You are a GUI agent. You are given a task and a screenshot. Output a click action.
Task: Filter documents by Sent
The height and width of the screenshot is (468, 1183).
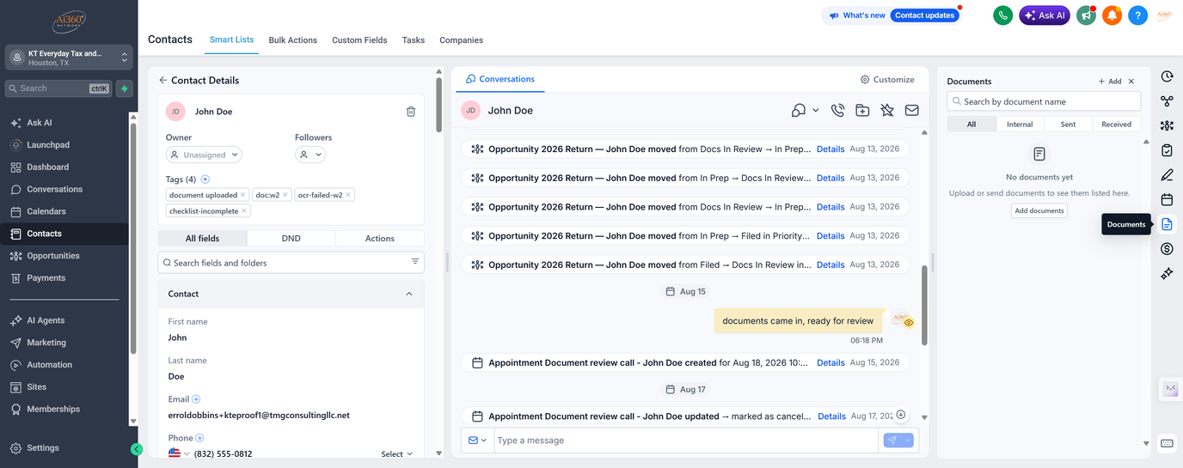point(1068,125)
